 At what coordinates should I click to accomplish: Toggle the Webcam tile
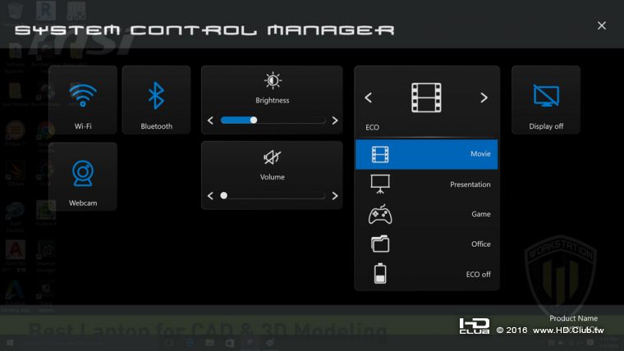coord(83,176)
